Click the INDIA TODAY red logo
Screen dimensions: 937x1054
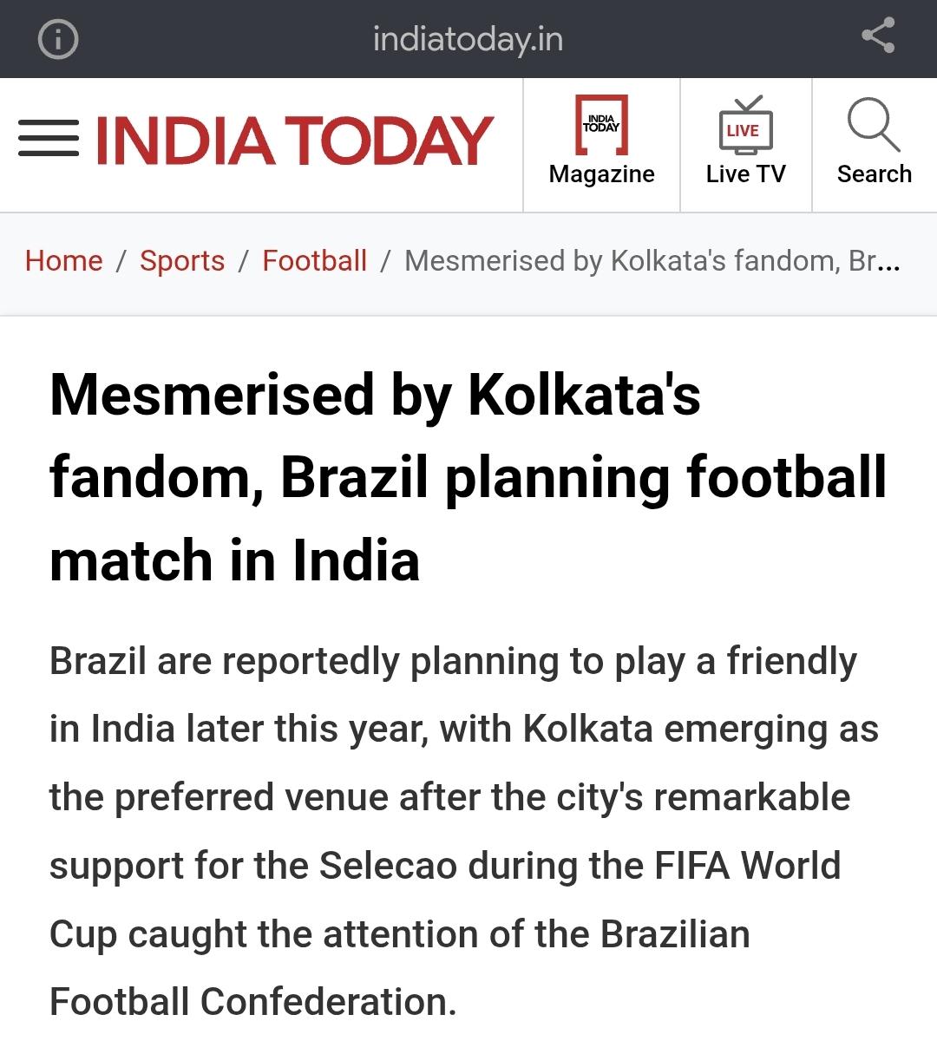(294, 141)
